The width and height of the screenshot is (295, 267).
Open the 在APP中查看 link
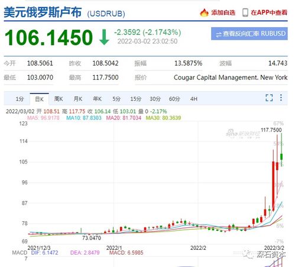click(x=269, y=13)
